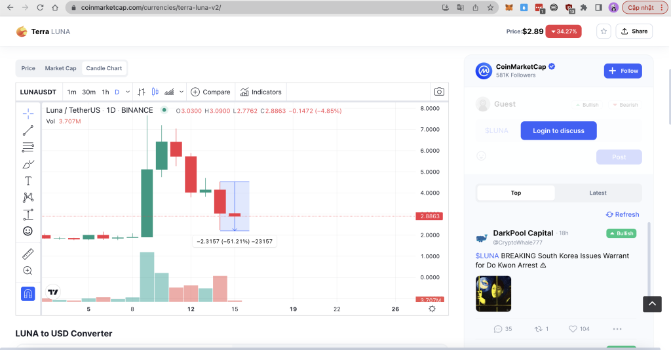Image resolution: width=671 pixels, height=350 pixels.
Task: Click the scroll to top arrow button
Action: tap(652, 303)
